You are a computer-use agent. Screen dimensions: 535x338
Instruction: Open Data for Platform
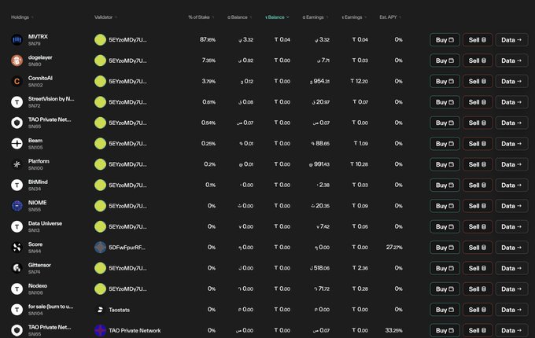[511, 164]
